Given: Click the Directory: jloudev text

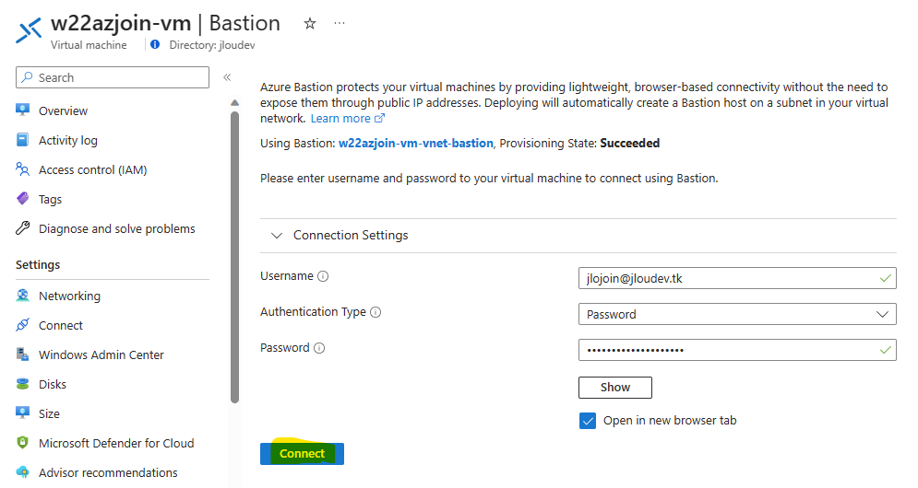Looking at the screenshot, I should pos(212,45).
